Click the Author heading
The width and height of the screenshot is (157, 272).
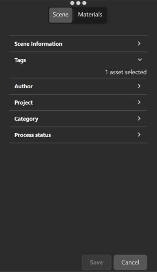pyautogui.click(x=24, y=86)
